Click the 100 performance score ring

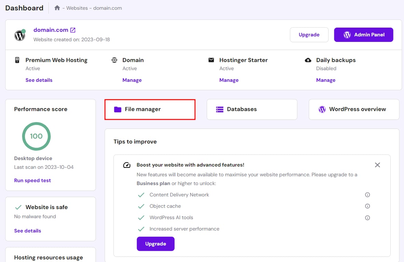point(36,136)
